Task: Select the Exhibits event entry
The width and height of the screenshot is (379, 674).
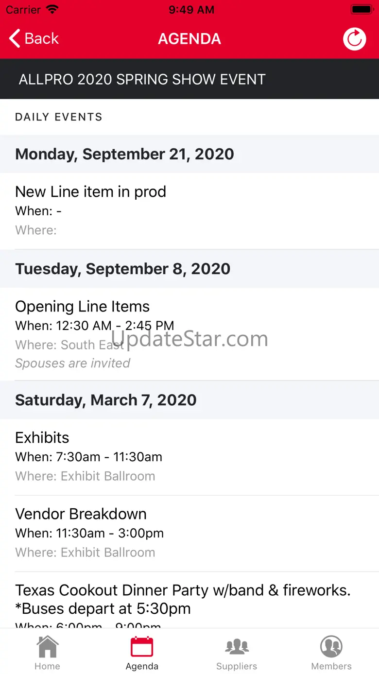Action: pos(42,438)
